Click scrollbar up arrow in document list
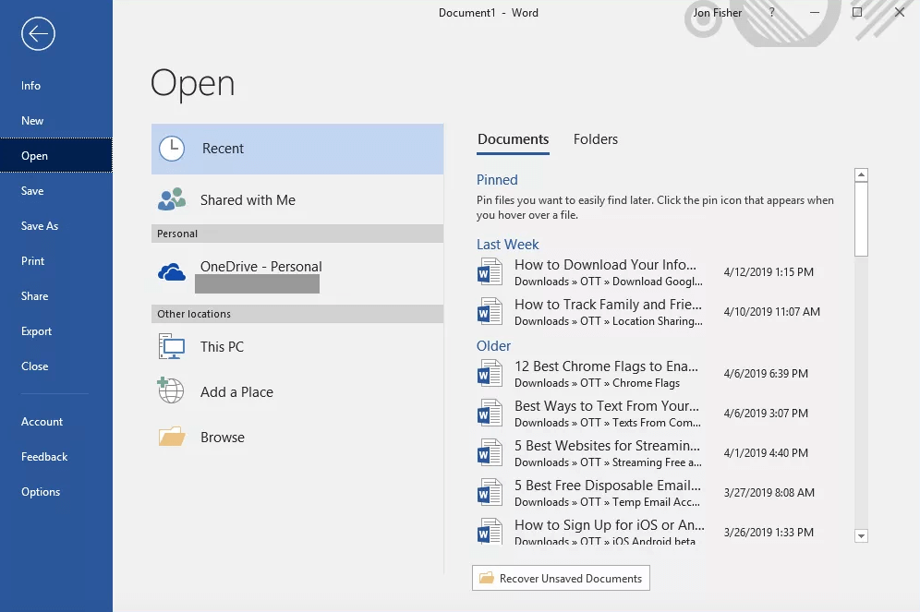 pos(861,175)
